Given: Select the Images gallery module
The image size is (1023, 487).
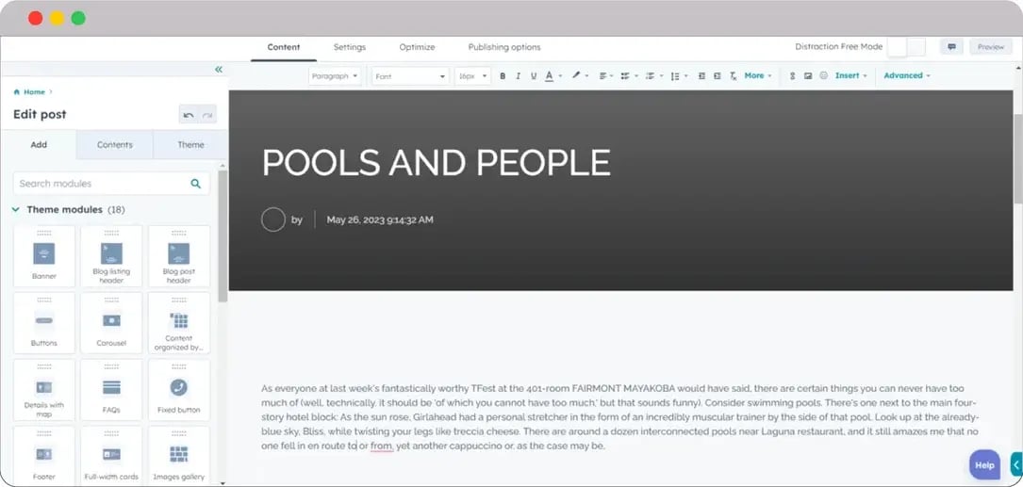Looking at the screenshot, I should pyautogui.click(x=179, y=456).
